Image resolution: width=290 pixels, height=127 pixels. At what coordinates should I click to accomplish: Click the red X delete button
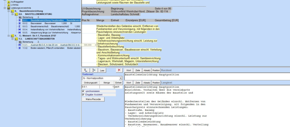119,70
